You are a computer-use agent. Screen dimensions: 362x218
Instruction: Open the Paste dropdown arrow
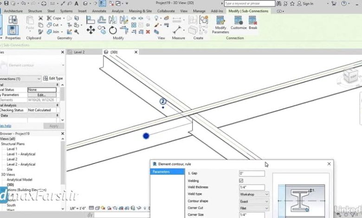[x=30, y=31]
